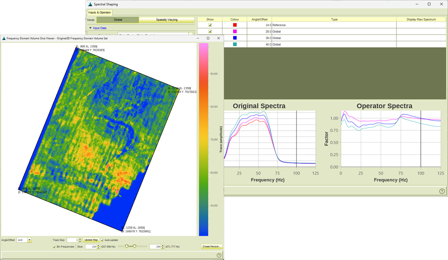This screenshot has height=260, width=448.
Task: Click the Spectral Shaping window app logo
Action: pyautogui.click(x=90, y=4)
